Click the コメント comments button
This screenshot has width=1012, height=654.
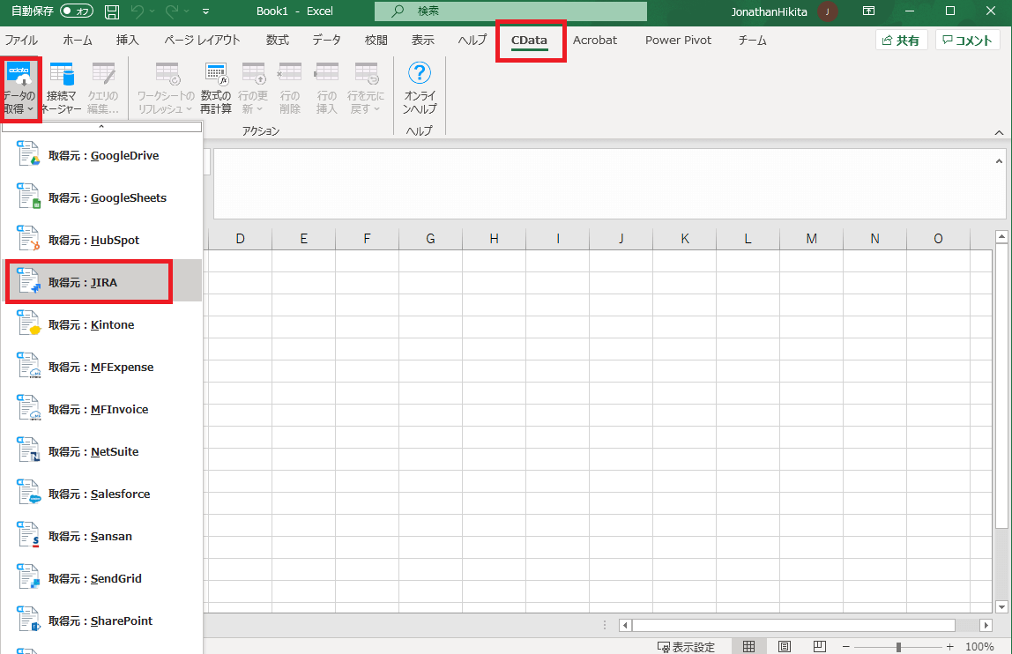[967, 40]
